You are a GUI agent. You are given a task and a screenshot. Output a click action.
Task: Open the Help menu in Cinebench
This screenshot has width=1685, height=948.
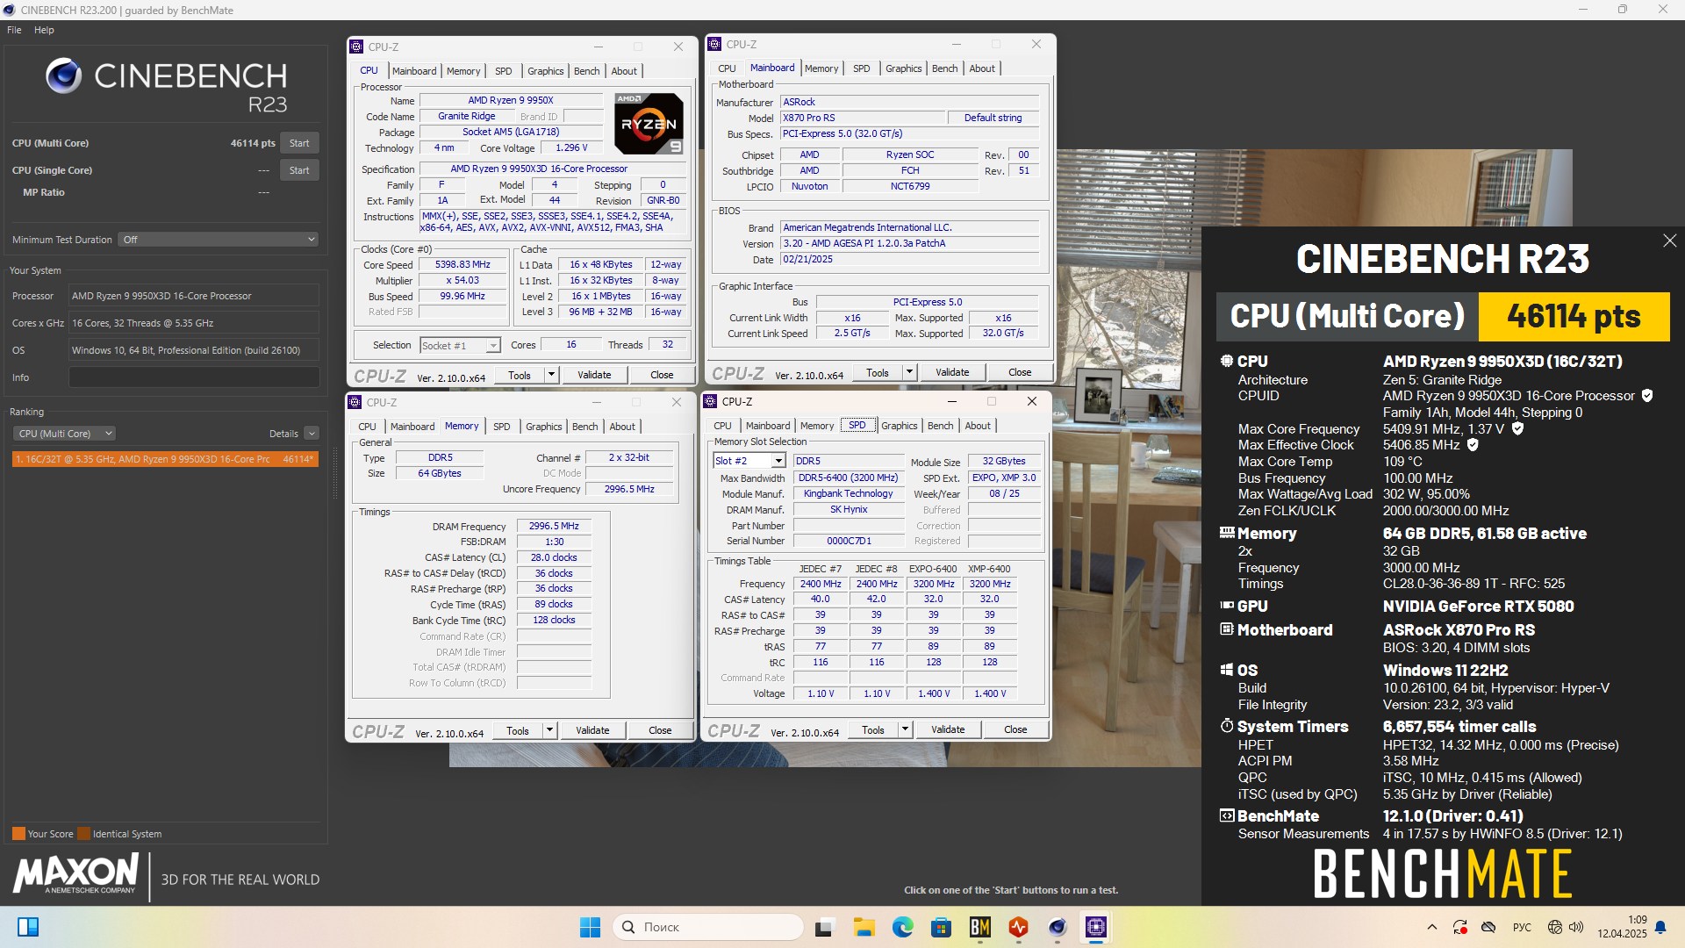(44, 30)
